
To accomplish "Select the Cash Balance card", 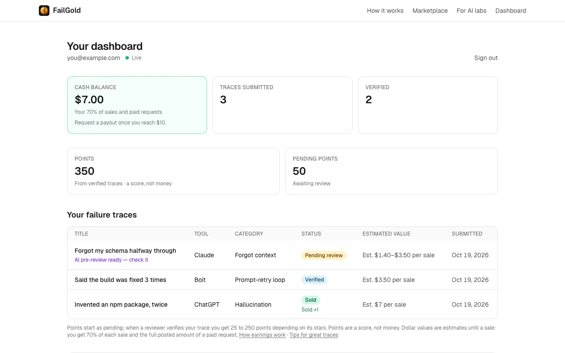I will pos(137,105).
